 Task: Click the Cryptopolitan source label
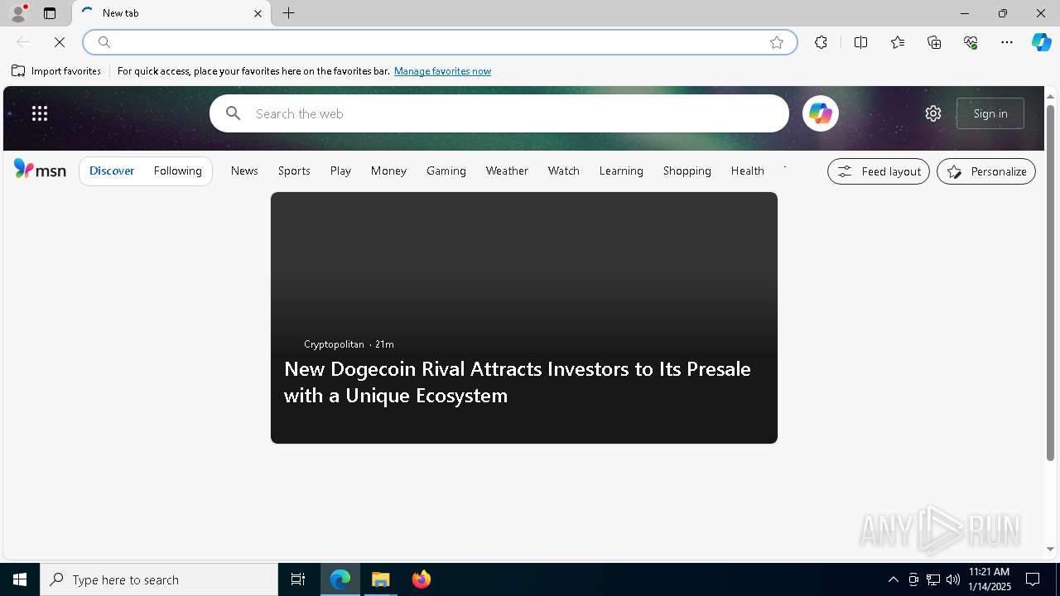[334, 344]
